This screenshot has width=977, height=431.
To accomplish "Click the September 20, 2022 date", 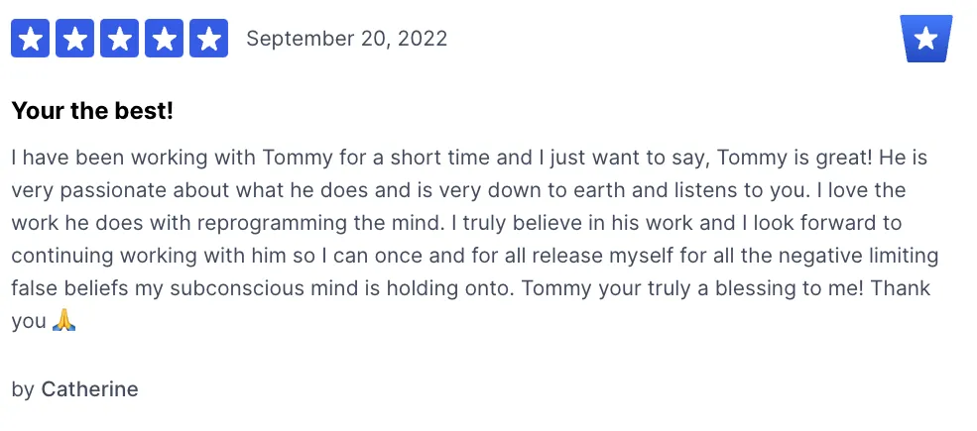I will tap(346, 39).
